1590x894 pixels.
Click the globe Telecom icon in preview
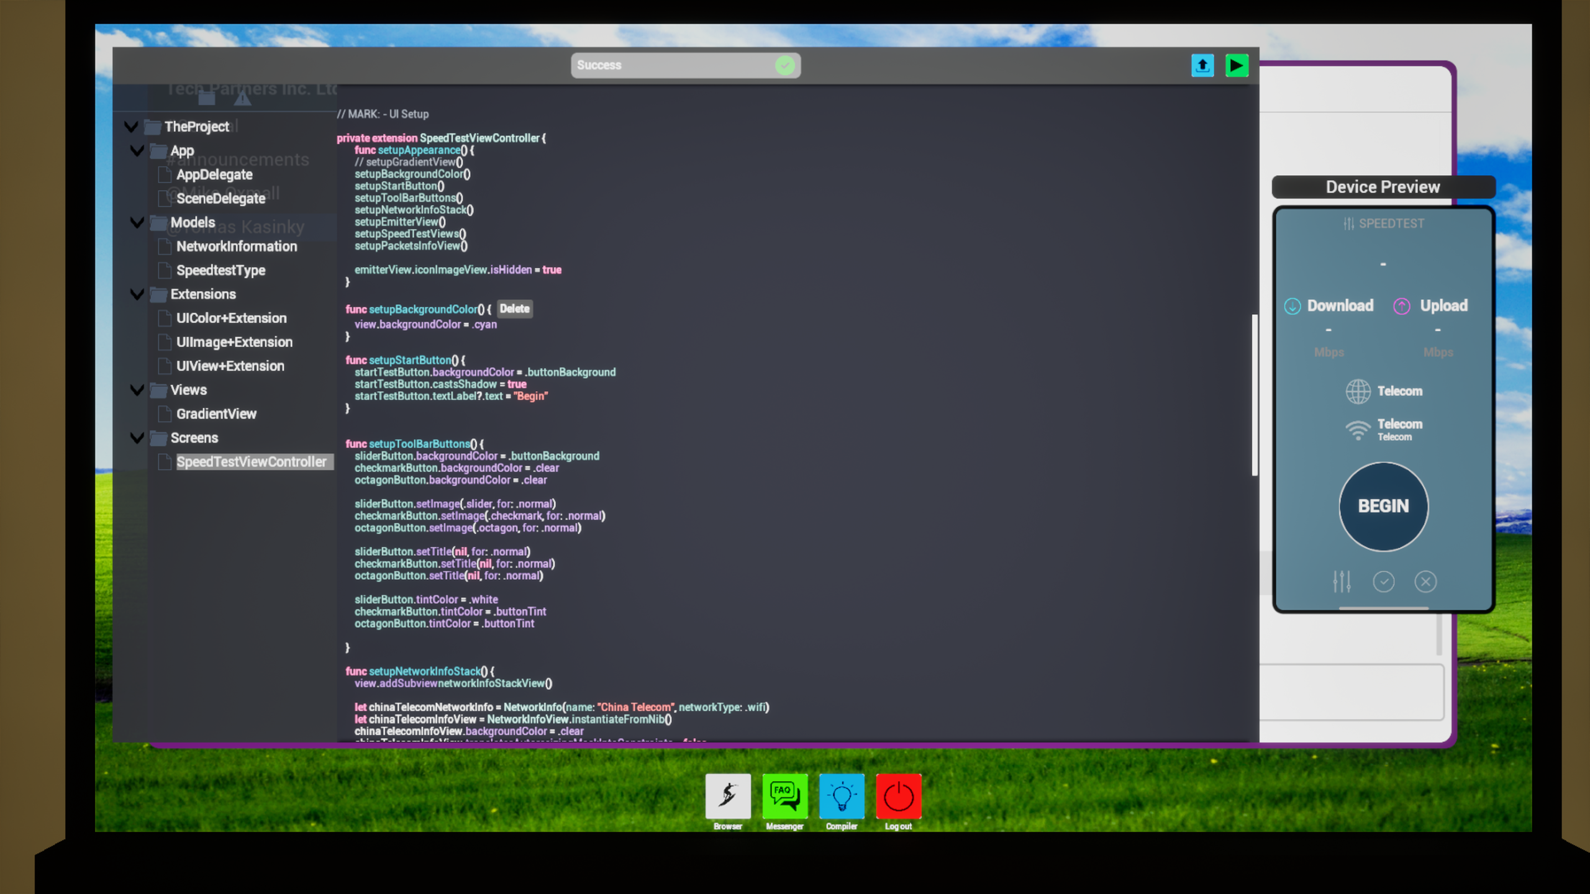[x=1358, y=392]
